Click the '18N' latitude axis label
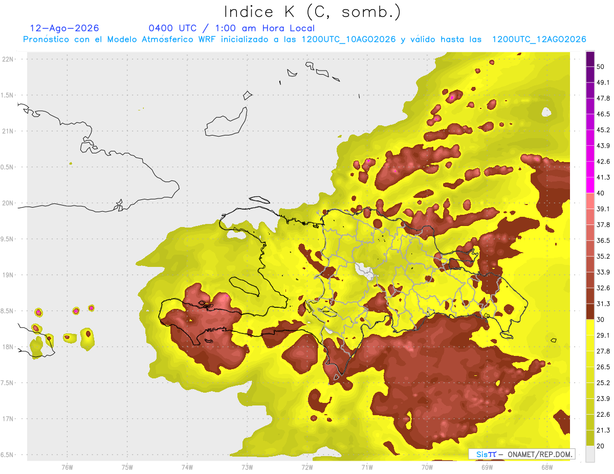Viewport: 614px width, 474px height. pyautogui.click(x=9, y=347)
